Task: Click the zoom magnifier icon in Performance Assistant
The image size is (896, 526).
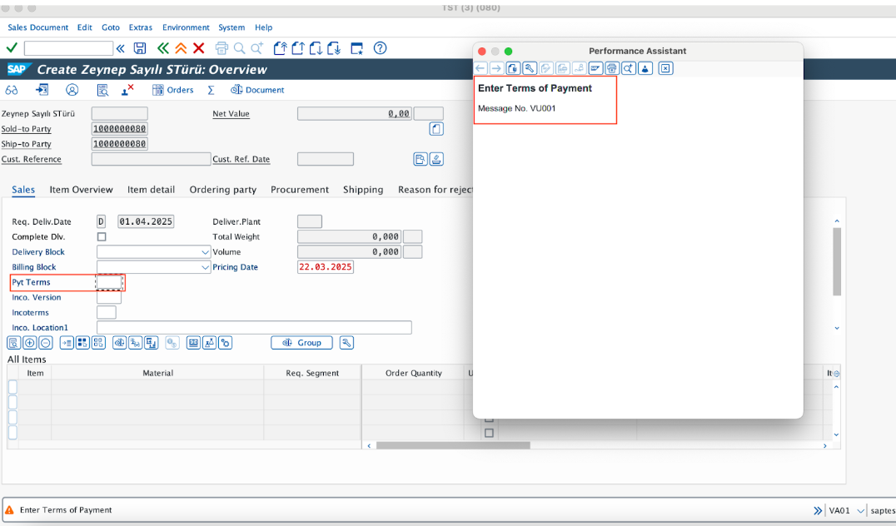Action: (629, 68)
